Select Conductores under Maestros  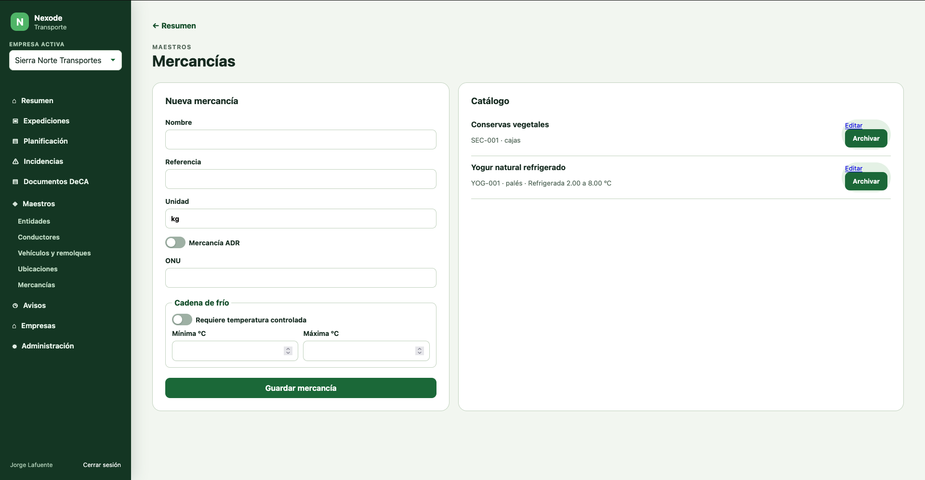pos(39,237)
